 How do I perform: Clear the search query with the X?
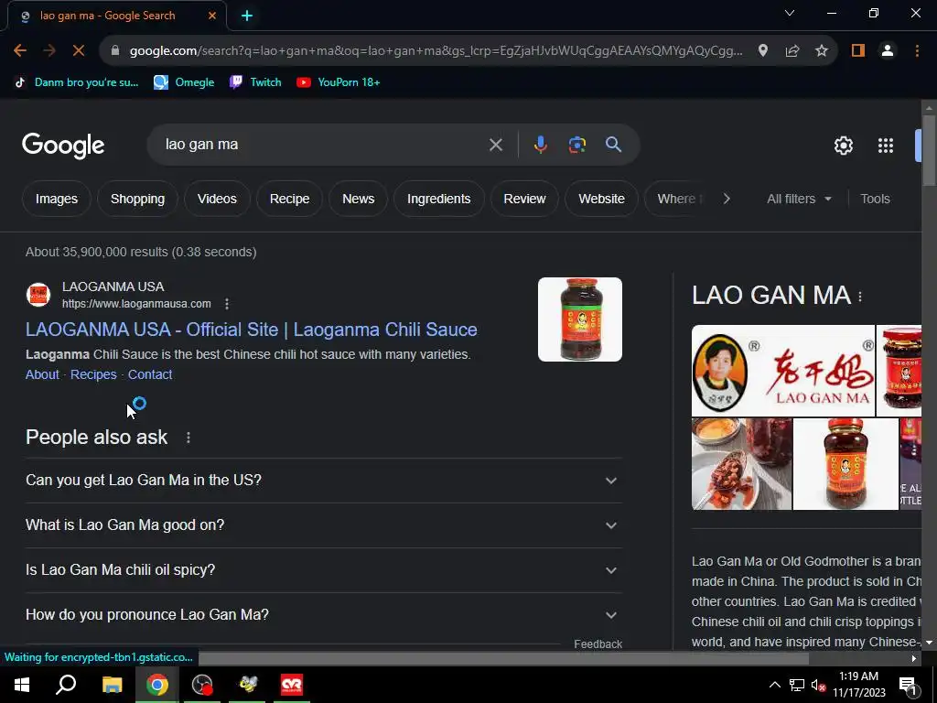[495, 145]
